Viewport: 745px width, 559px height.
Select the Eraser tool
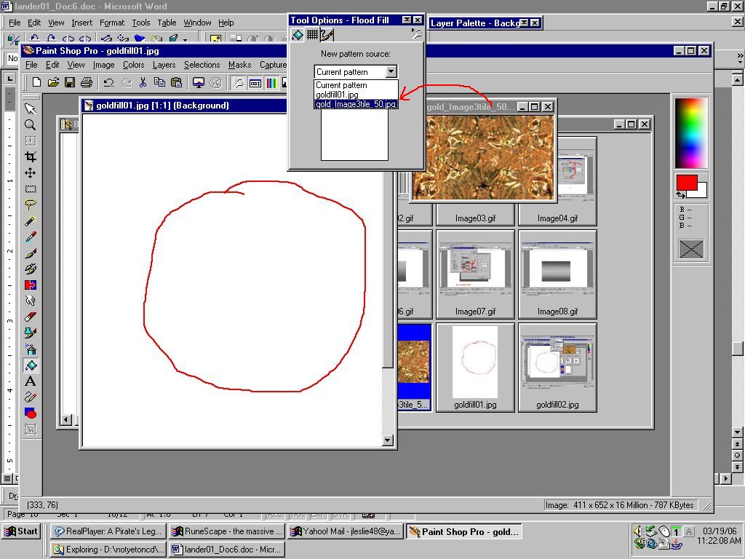coord(31,317)
